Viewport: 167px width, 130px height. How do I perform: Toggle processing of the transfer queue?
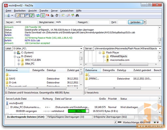(43, 15)
